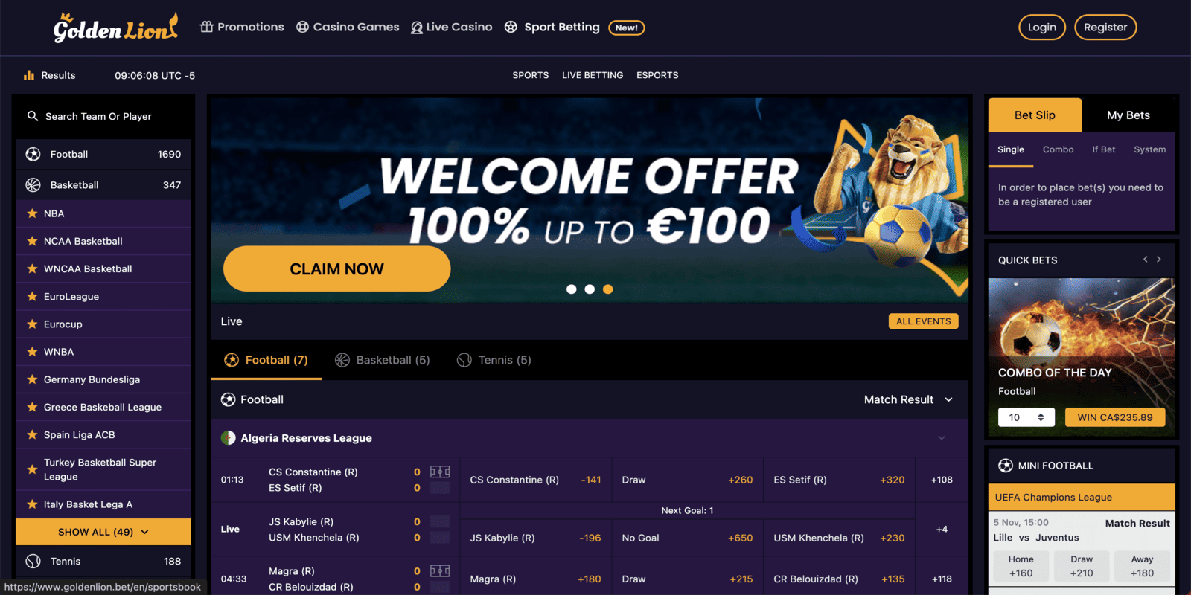Click the ALL EVENTS button

click(x=923, y=321)
